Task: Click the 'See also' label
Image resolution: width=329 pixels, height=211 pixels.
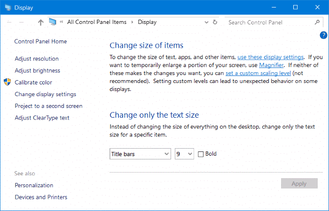Action: click(24, 173)
